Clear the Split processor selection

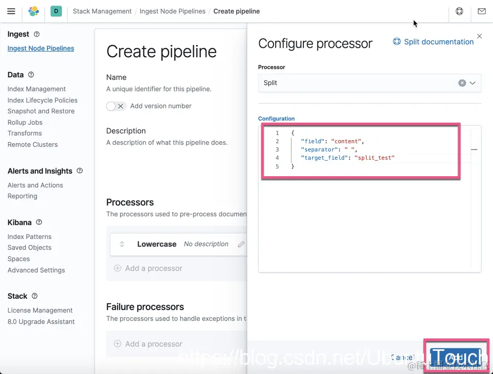[462, 83]
